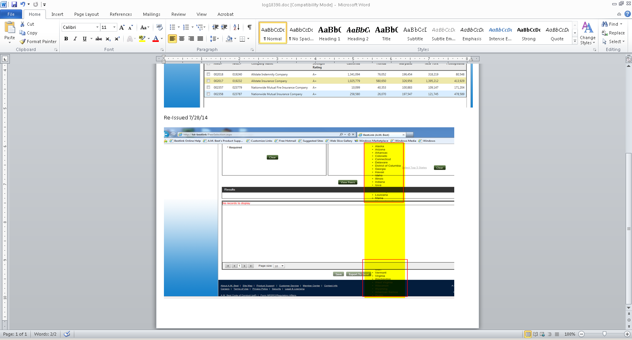Apply a bulleted list

[x=173, y=27]
